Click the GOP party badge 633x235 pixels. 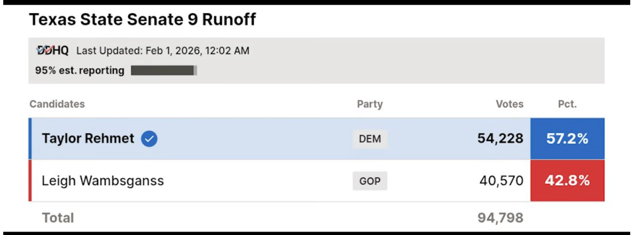pyautogui.click(x=370, y=181)
